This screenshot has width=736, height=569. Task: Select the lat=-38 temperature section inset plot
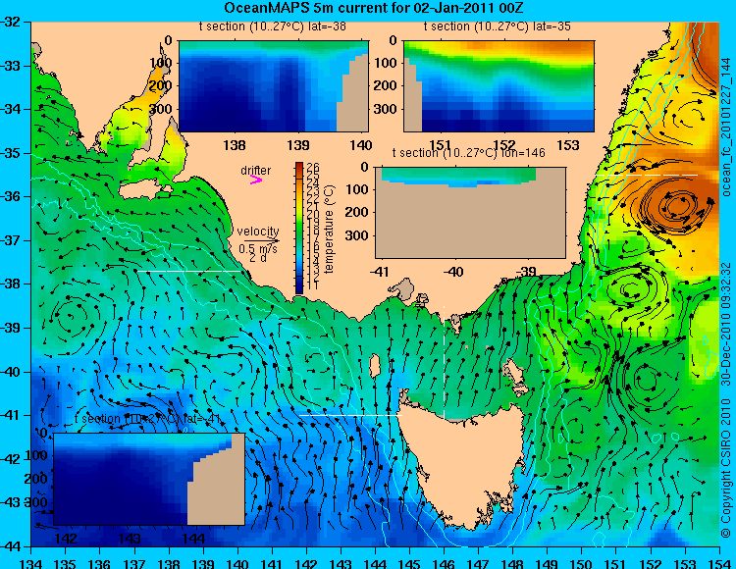[x=274, y=86]
